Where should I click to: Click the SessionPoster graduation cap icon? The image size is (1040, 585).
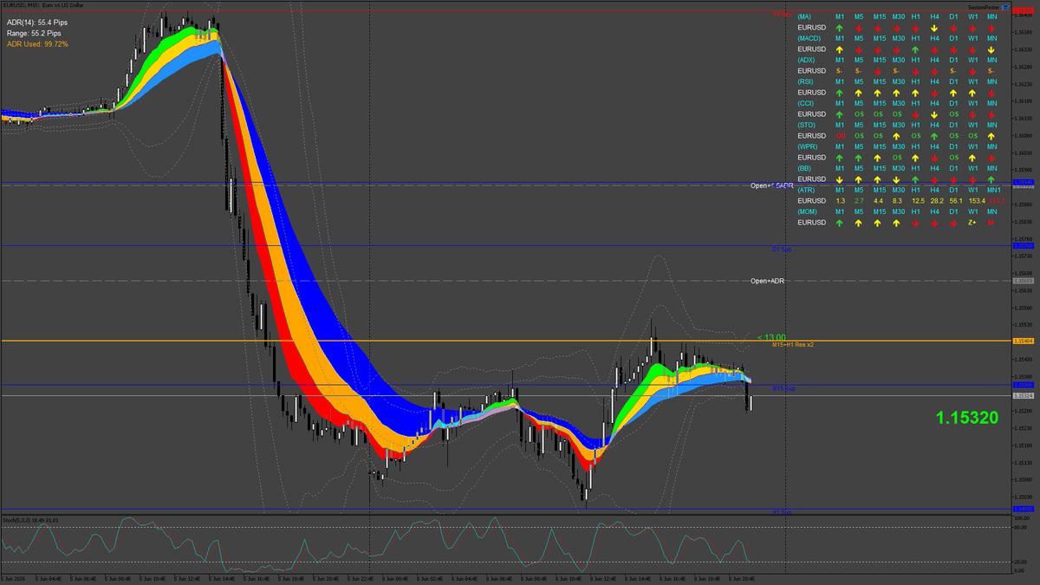(1004, 6)
